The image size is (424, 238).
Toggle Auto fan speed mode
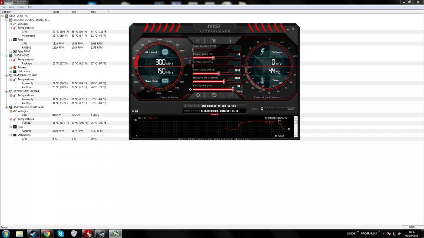239,91
